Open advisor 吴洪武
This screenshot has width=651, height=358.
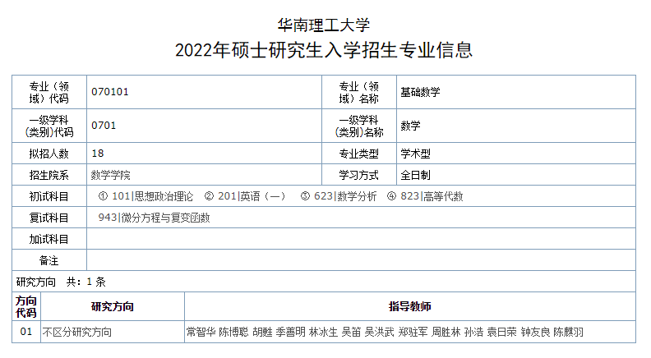point(380,332)
